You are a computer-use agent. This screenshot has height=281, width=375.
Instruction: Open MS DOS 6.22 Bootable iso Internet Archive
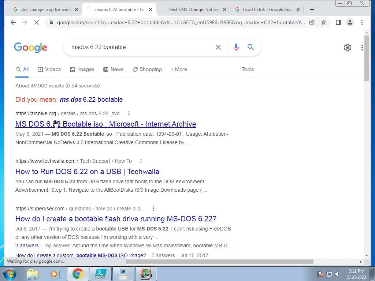coord(106,124)
